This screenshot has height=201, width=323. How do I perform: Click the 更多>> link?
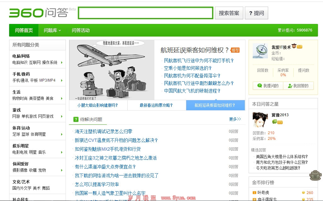pyautogui.click(x=235, y=119)
